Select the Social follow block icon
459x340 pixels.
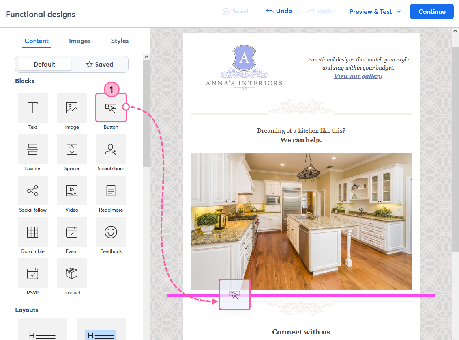(x=33, y=190)
